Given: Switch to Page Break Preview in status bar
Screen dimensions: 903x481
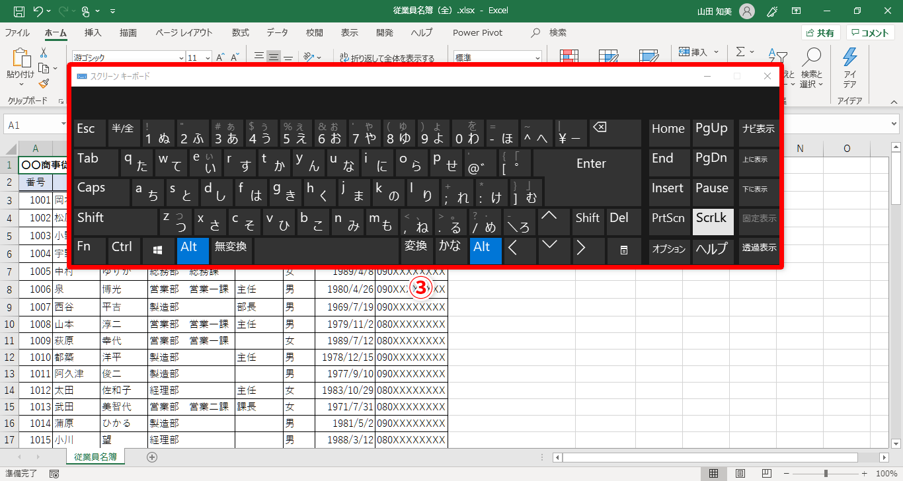Looking at the screenshot, I should [766, 474].
